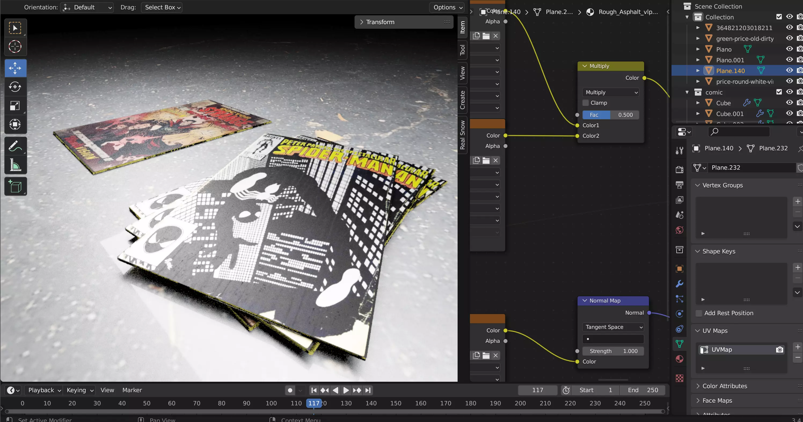Jump to the first frame
Image resolution: width=803 pixels, height=422 pixels.
[314, 390]
